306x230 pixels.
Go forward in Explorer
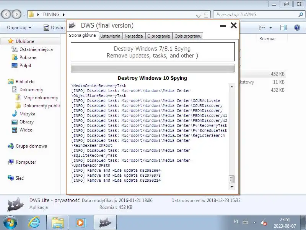coord(16,14)
